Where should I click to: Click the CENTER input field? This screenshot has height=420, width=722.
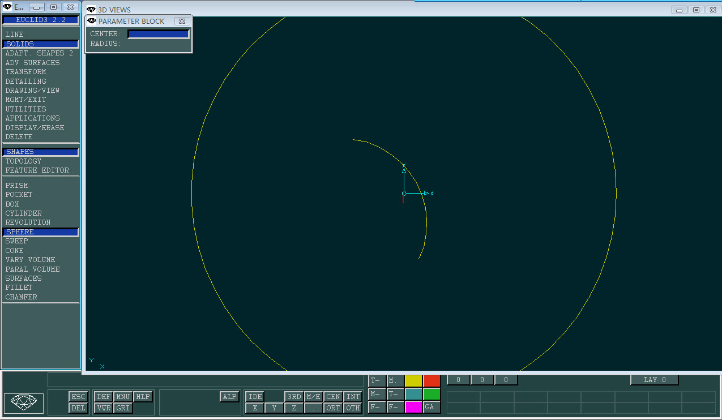point(158,34)
